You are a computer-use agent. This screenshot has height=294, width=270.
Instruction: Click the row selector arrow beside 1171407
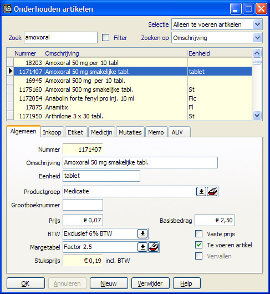tap(11, 71)
